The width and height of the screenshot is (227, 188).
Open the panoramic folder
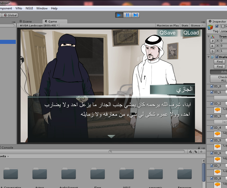point(156,173)
